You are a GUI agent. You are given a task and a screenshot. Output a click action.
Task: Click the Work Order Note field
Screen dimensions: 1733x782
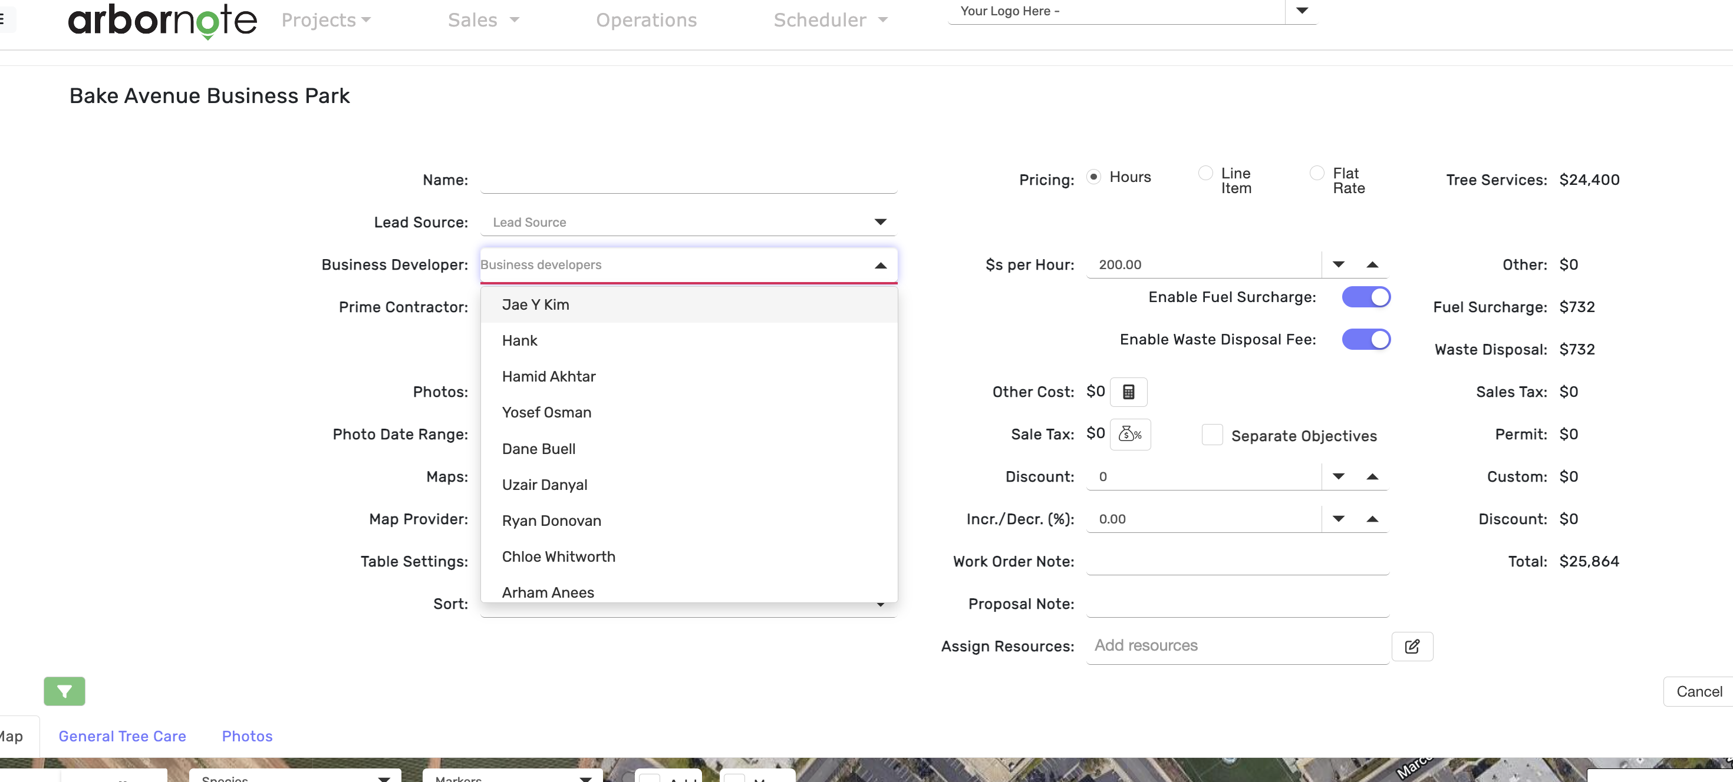pyautogui.click(x=1238, y=562)
